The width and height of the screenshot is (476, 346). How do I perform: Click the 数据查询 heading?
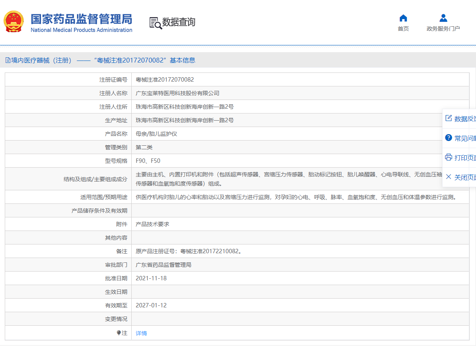(178, 22)
